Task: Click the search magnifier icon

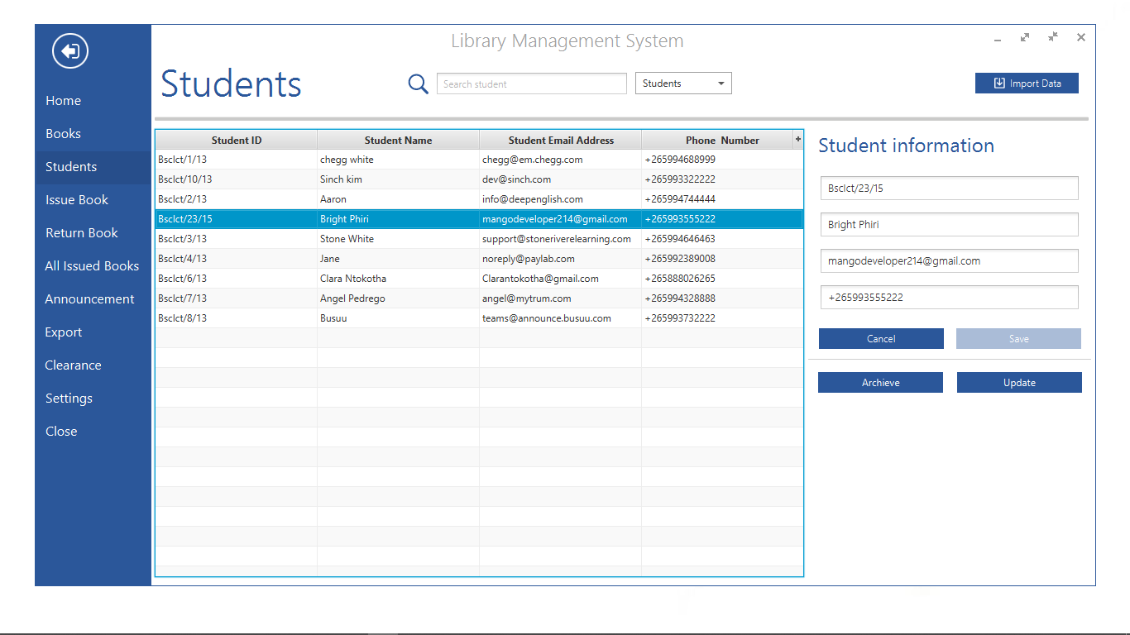Action: pyautogui.click(x=418, y=84)
